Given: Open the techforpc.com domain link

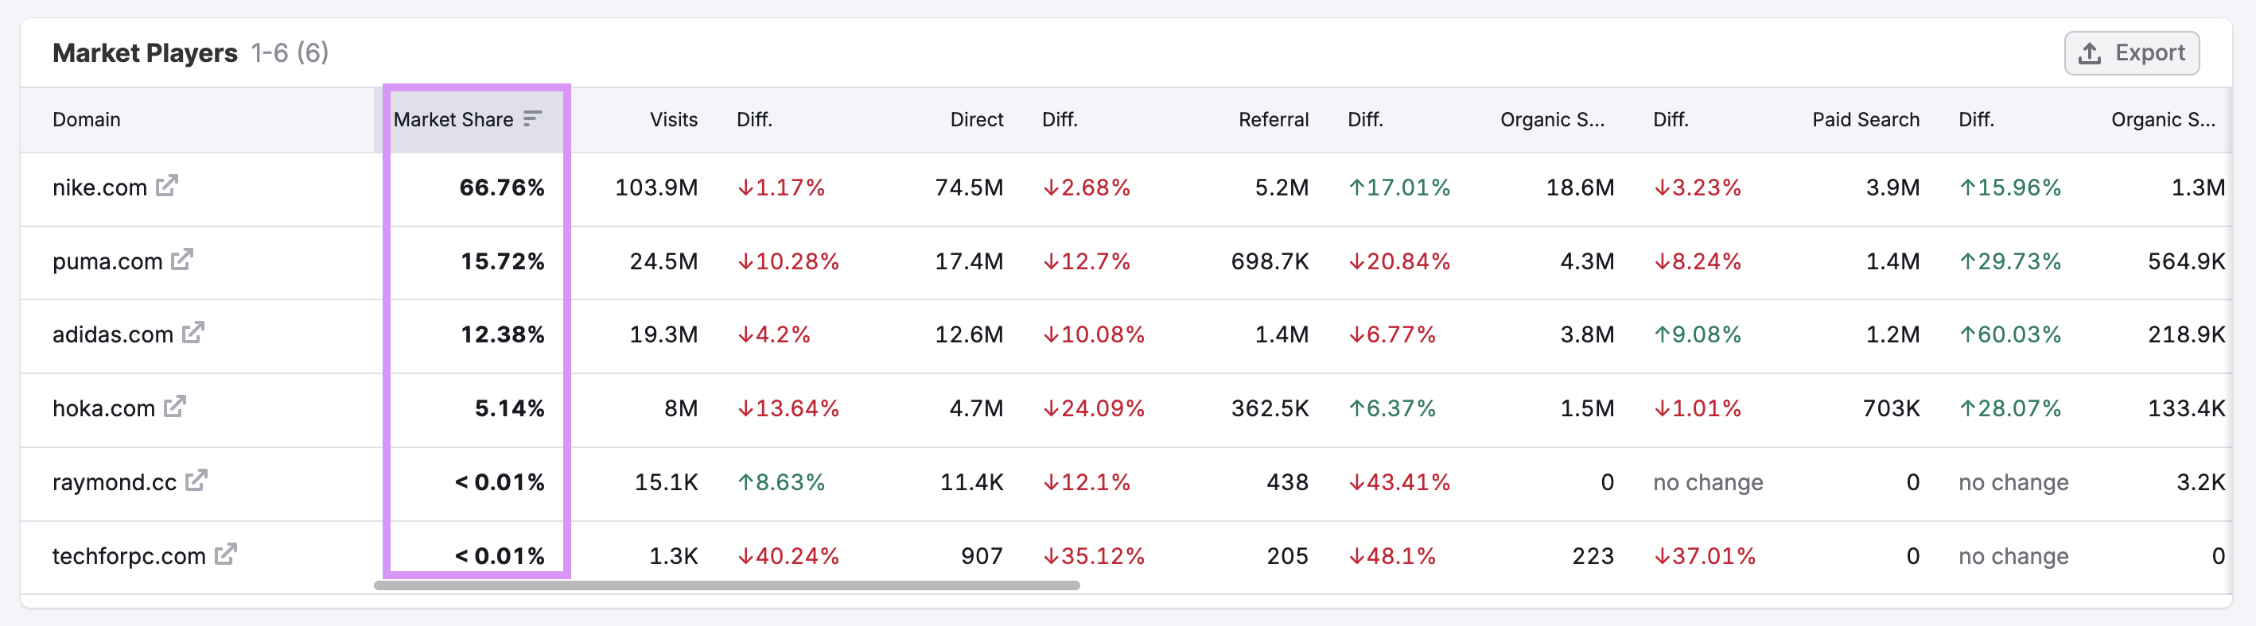Looking at the screenshot, I should click(129, 556).
